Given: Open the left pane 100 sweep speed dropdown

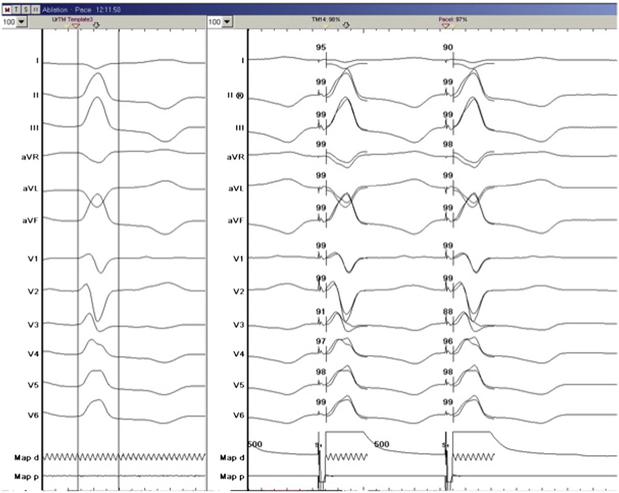Looking at the screenshot, I should coord(21,22).
